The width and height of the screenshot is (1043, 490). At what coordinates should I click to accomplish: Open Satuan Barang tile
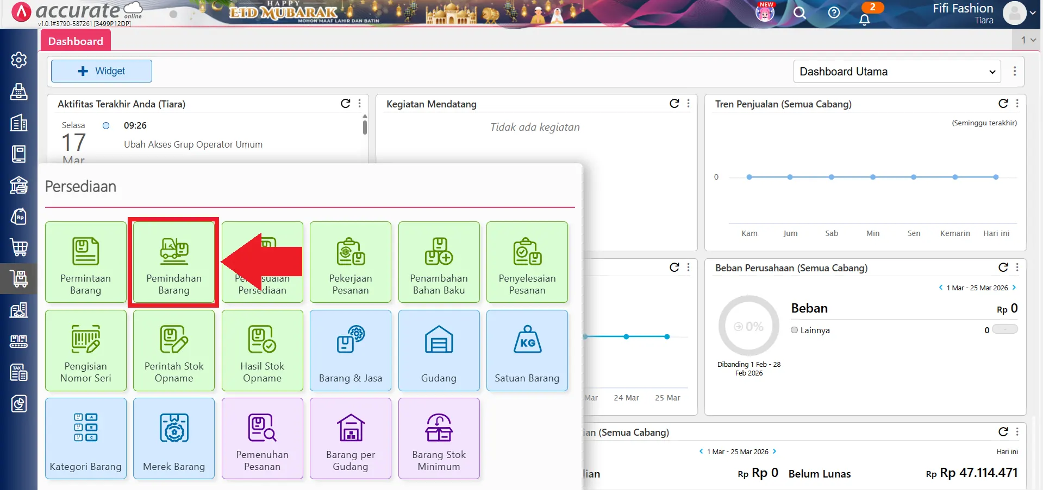pos(527,350)
